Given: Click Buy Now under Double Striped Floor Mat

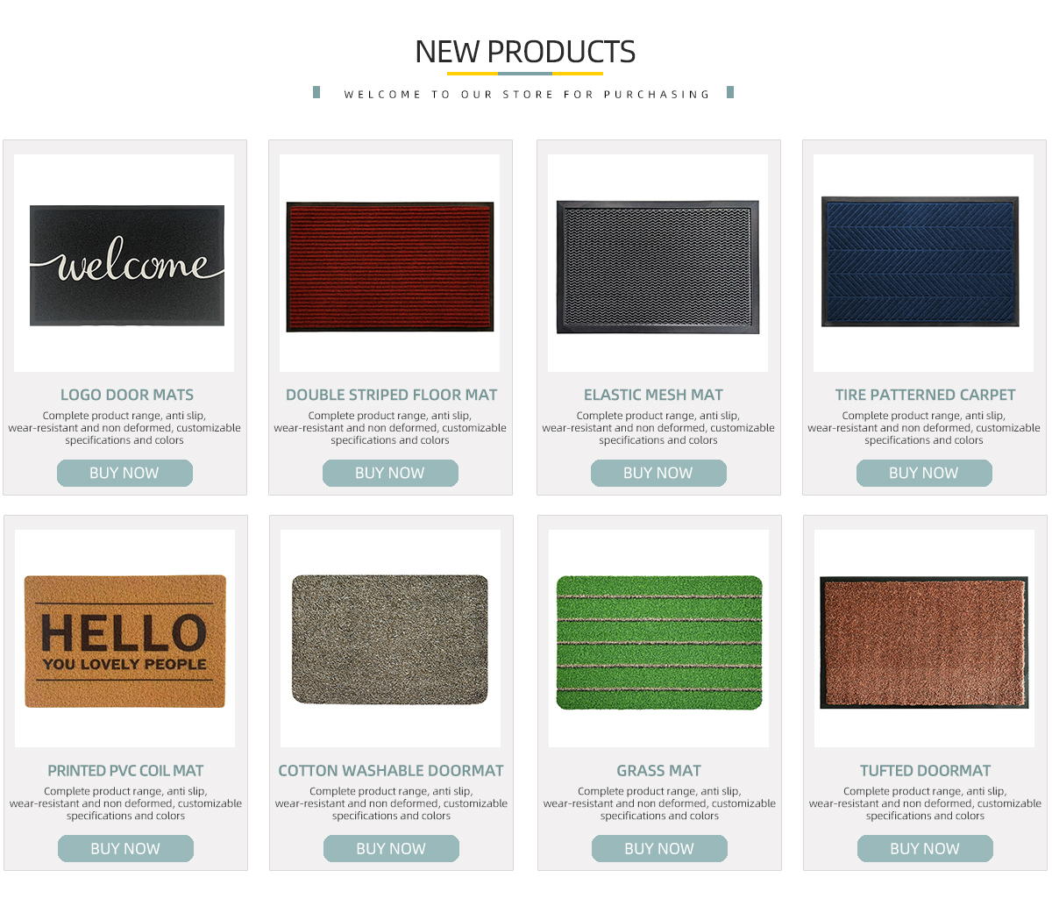Looking at the screenshot, I should point(390,473).
